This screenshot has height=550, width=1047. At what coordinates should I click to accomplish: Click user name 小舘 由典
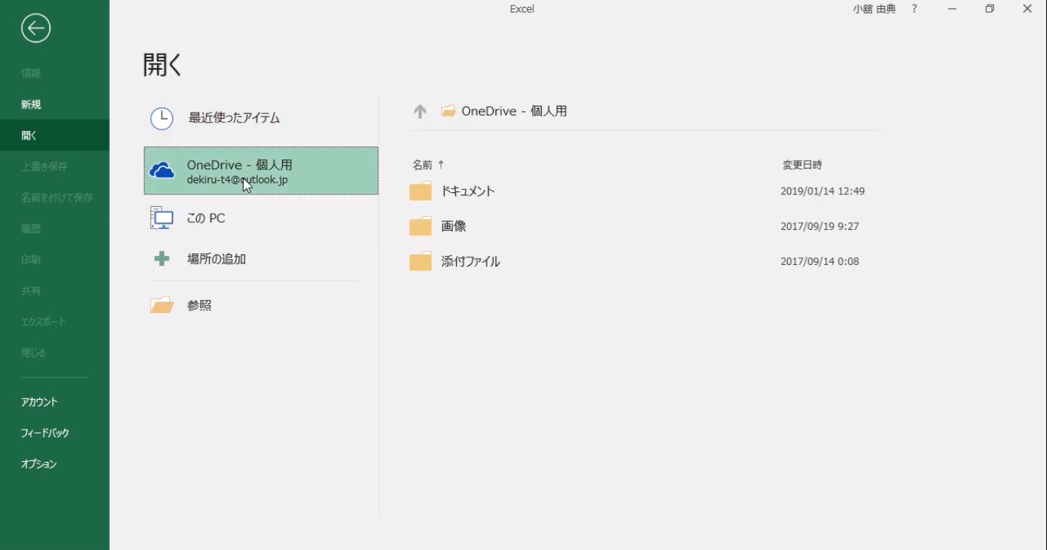(x=874, y=9)
